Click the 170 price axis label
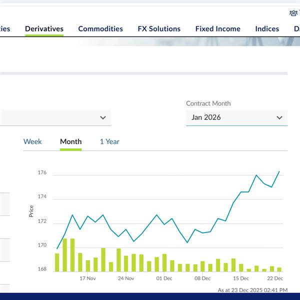The height and width of the screenshot is (300, 300). [x=42, y=245]
